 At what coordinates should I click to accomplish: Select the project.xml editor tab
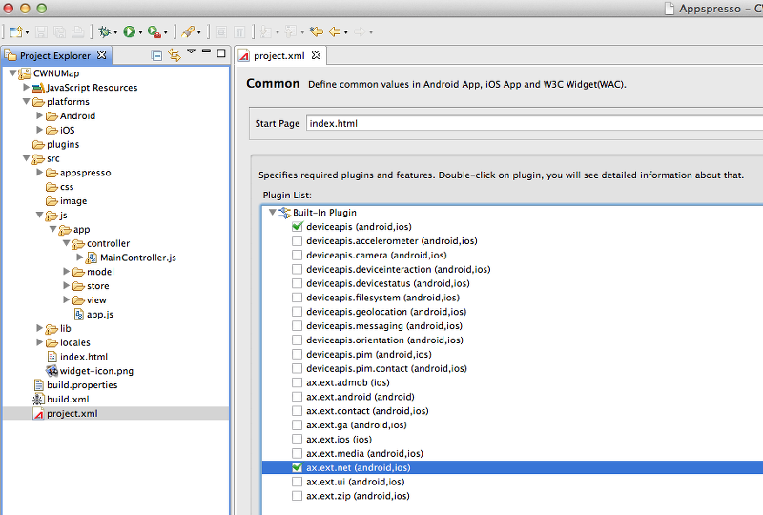[x=278, y=55]
